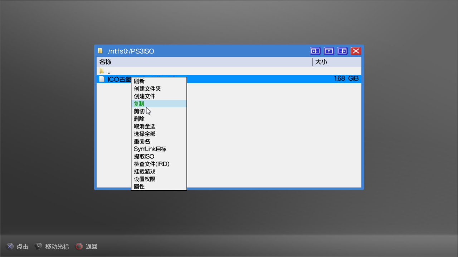This screenshot has height=257, width=458.
Task: Select 挂载游戏 (mount game) entry
Action: point(159,171)
